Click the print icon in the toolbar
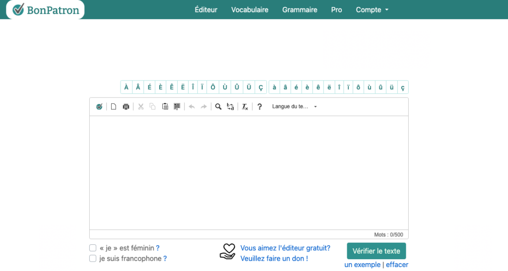Screen dimensions: 508x271 126,107
